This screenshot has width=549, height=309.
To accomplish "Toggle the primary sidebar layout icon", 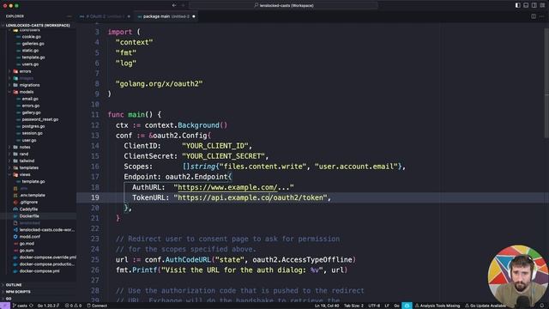I will pos(517,5).
